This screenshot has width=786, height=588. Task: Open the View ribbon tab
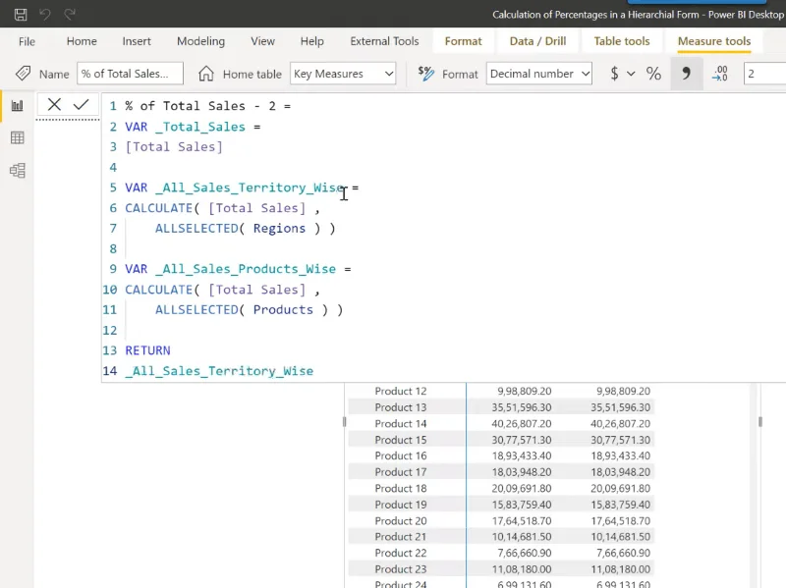[262, 41]
